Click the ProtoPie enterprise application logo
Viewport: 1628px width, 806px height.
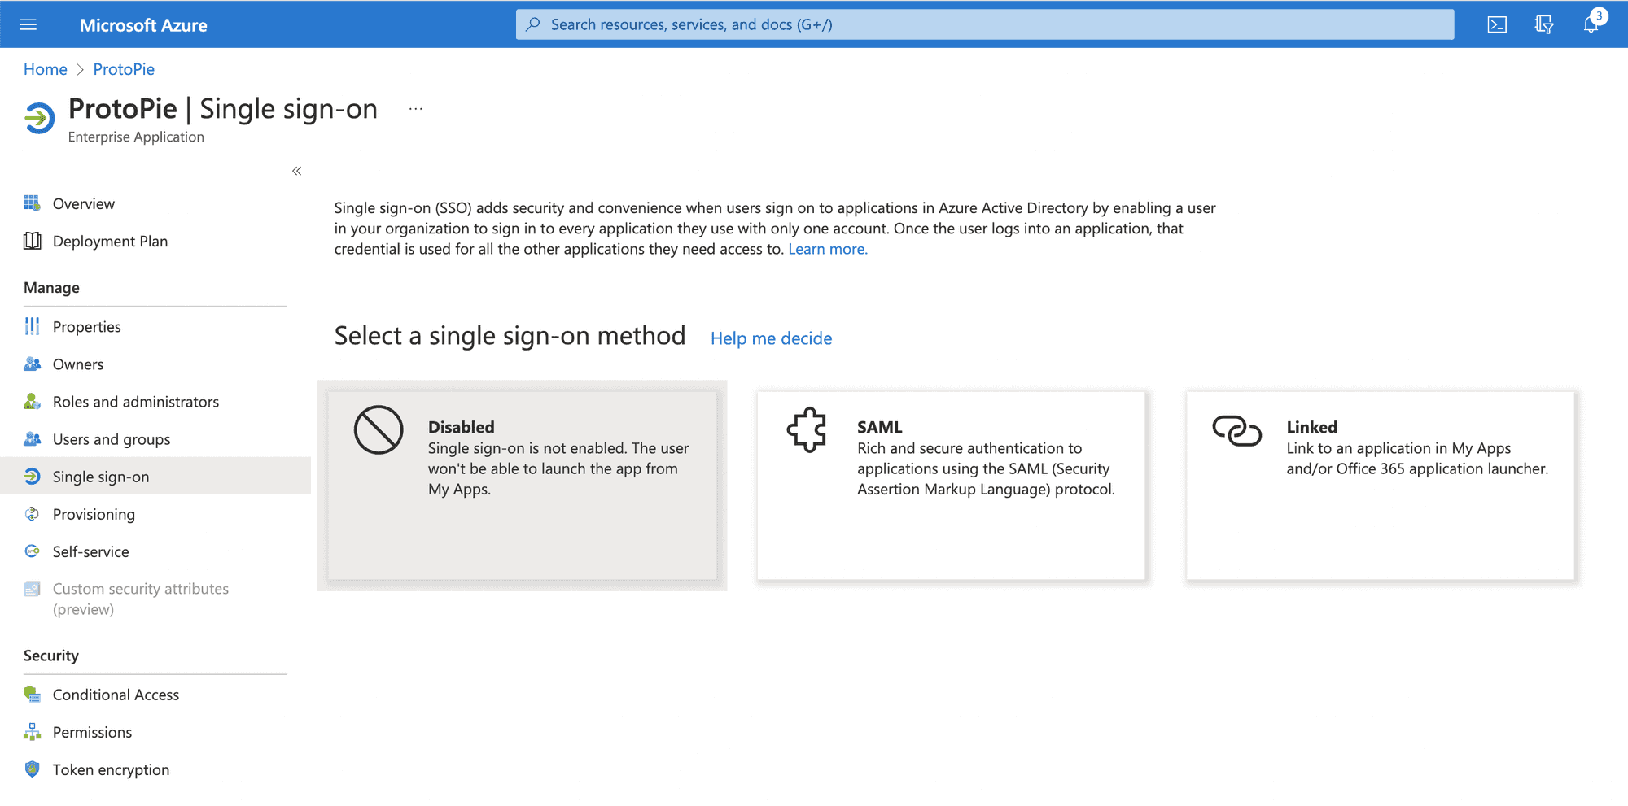pos(38,116)
